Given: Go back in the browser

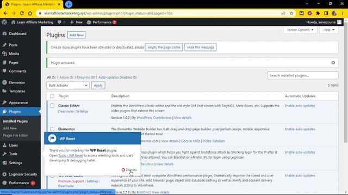Looking at the screenshot, I should point(5,13).
